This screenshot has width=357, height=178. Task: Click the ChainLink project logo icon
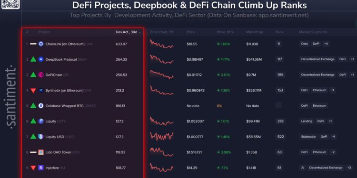[x=41, y=44]
